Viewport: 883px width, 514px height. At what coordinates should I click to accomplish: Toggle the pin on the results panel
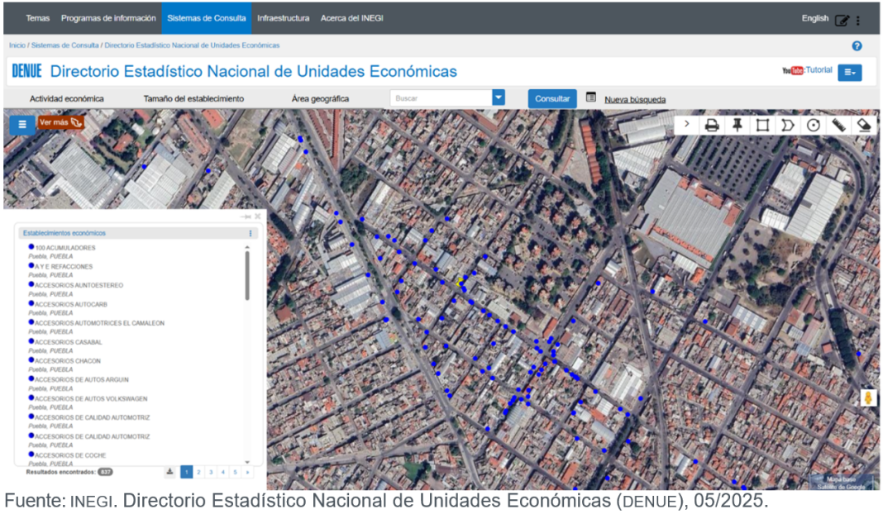[246, 217]
